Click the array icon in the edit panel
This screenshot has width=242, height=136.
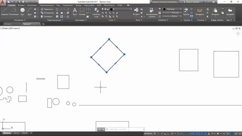[x=62, y=16]
